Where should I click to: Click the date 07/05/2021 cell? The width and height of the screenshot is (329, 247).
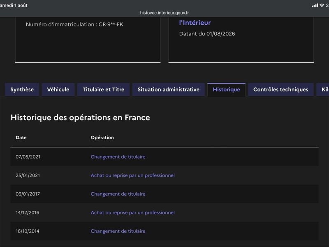[28, 157]
